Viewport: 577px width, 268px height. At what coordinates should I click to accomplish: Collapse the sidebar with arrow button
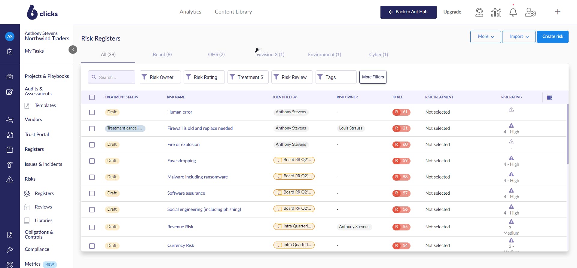(x=73, y=50)
